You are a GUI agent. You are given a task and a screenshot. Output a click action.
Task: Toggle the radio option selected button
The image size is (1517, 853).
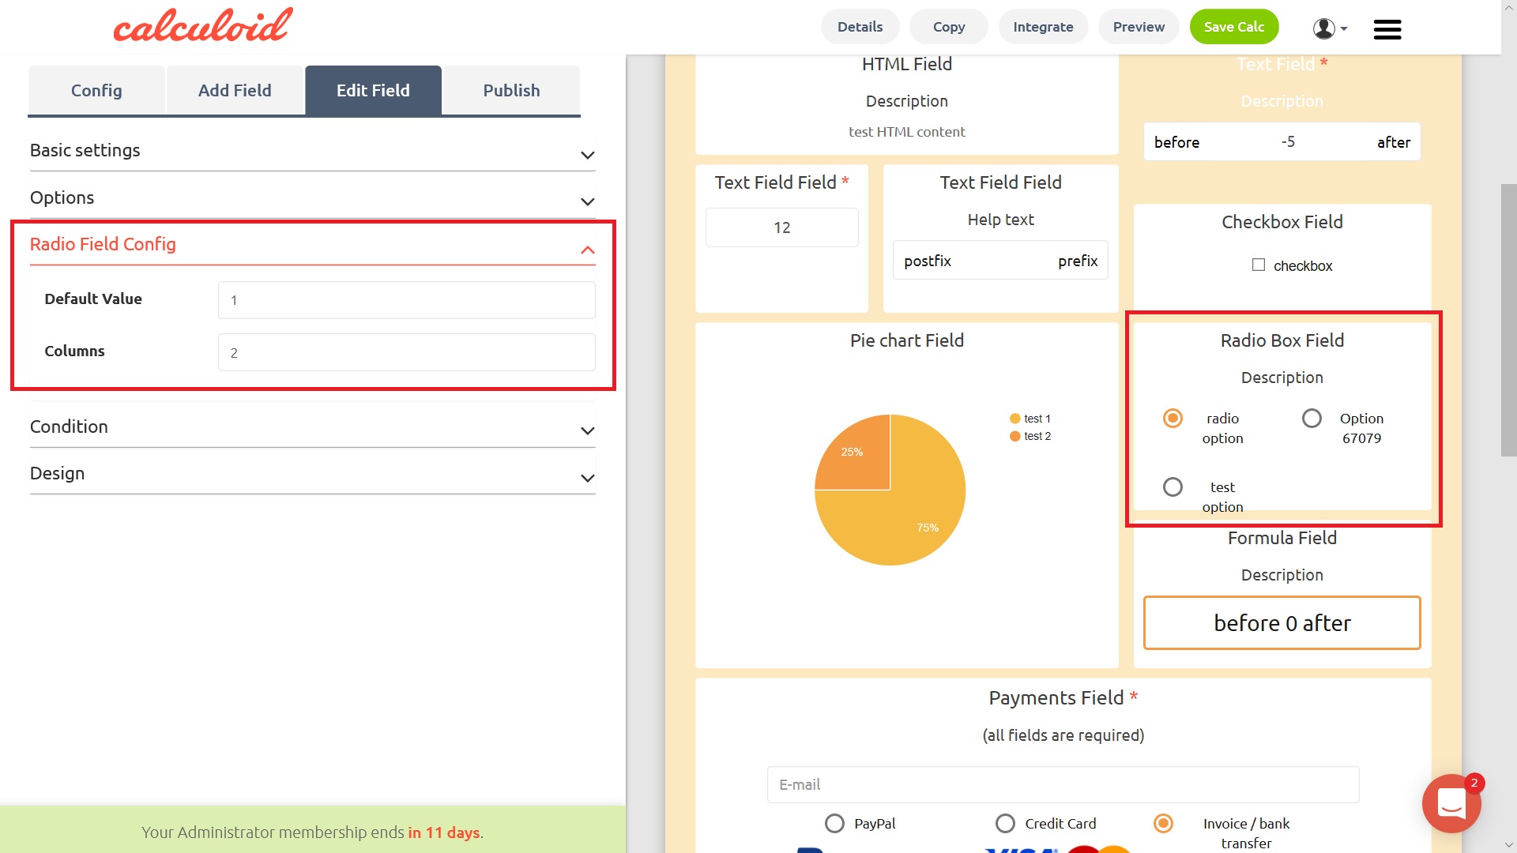click(1173, 418)
